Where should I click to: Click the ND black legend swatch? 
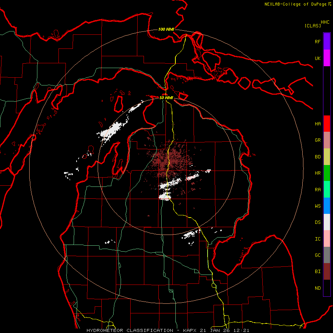click(327, 288)
